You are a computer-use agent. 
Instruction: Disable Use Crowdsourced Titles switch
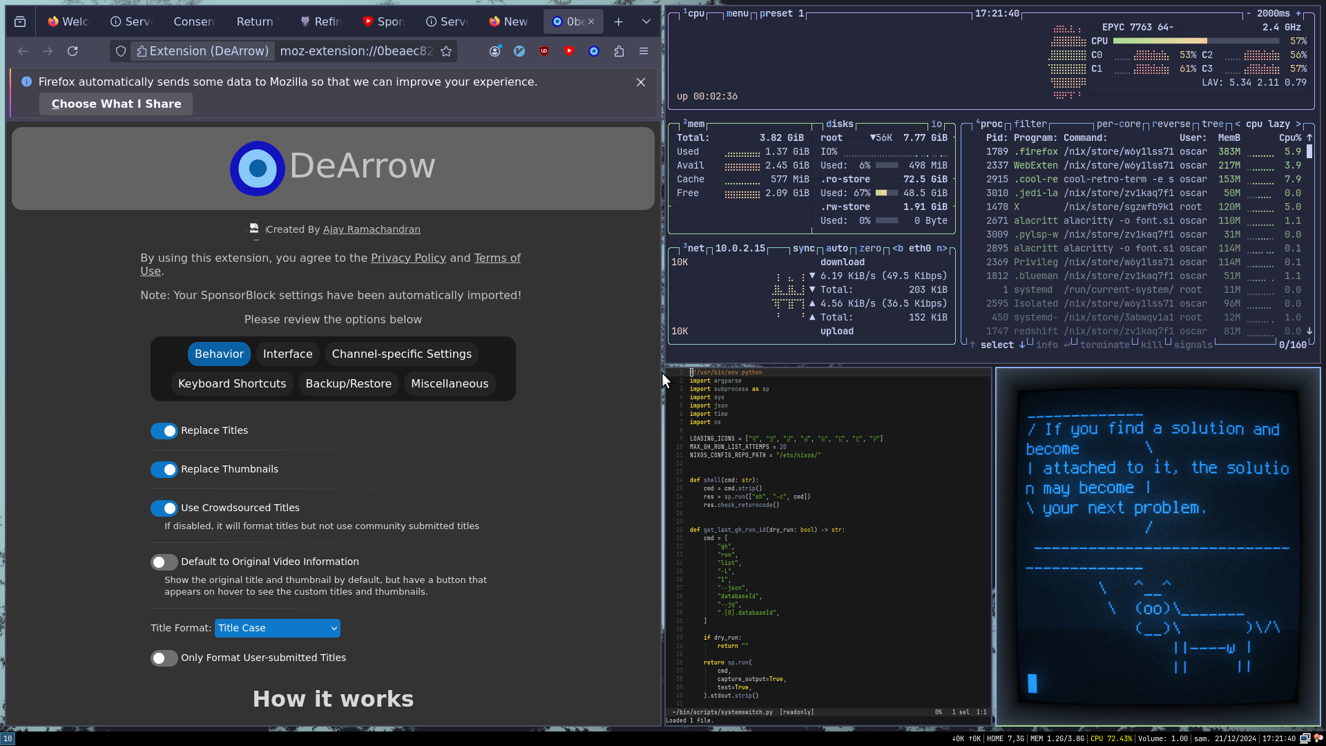click(164, 508)
